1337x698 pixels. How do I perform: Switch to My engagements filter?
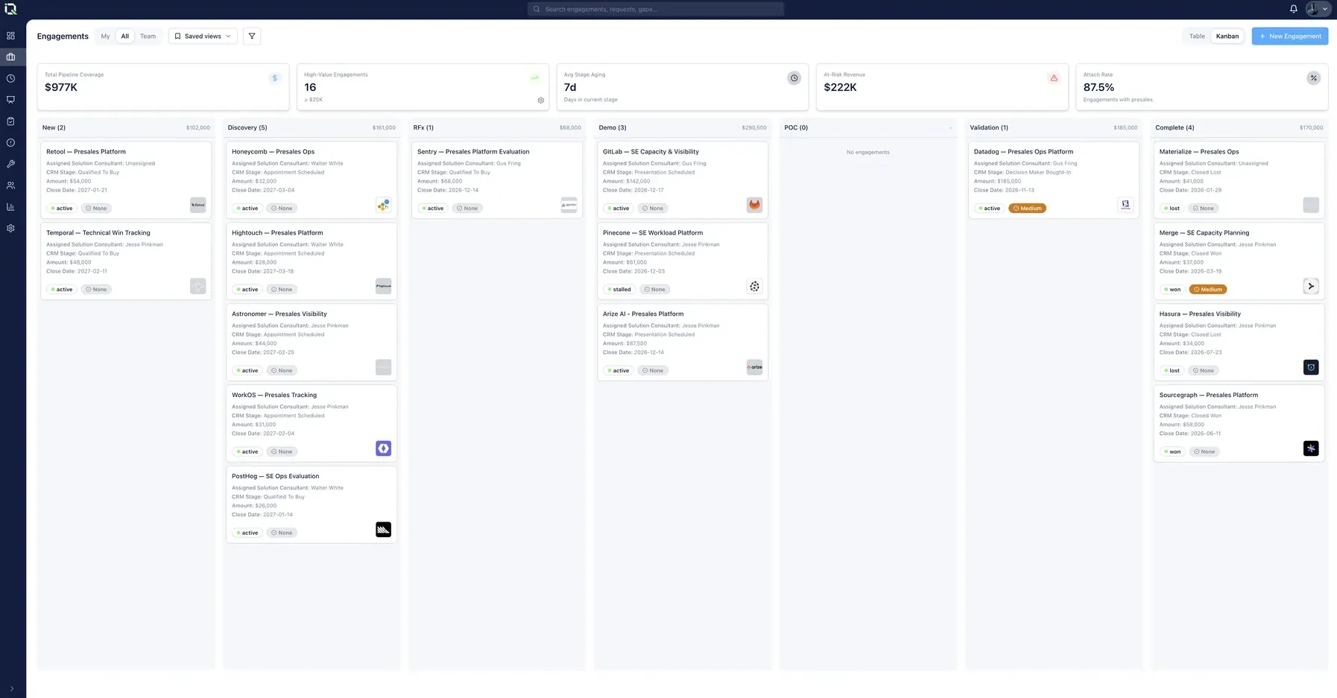[x=105, y=36]
